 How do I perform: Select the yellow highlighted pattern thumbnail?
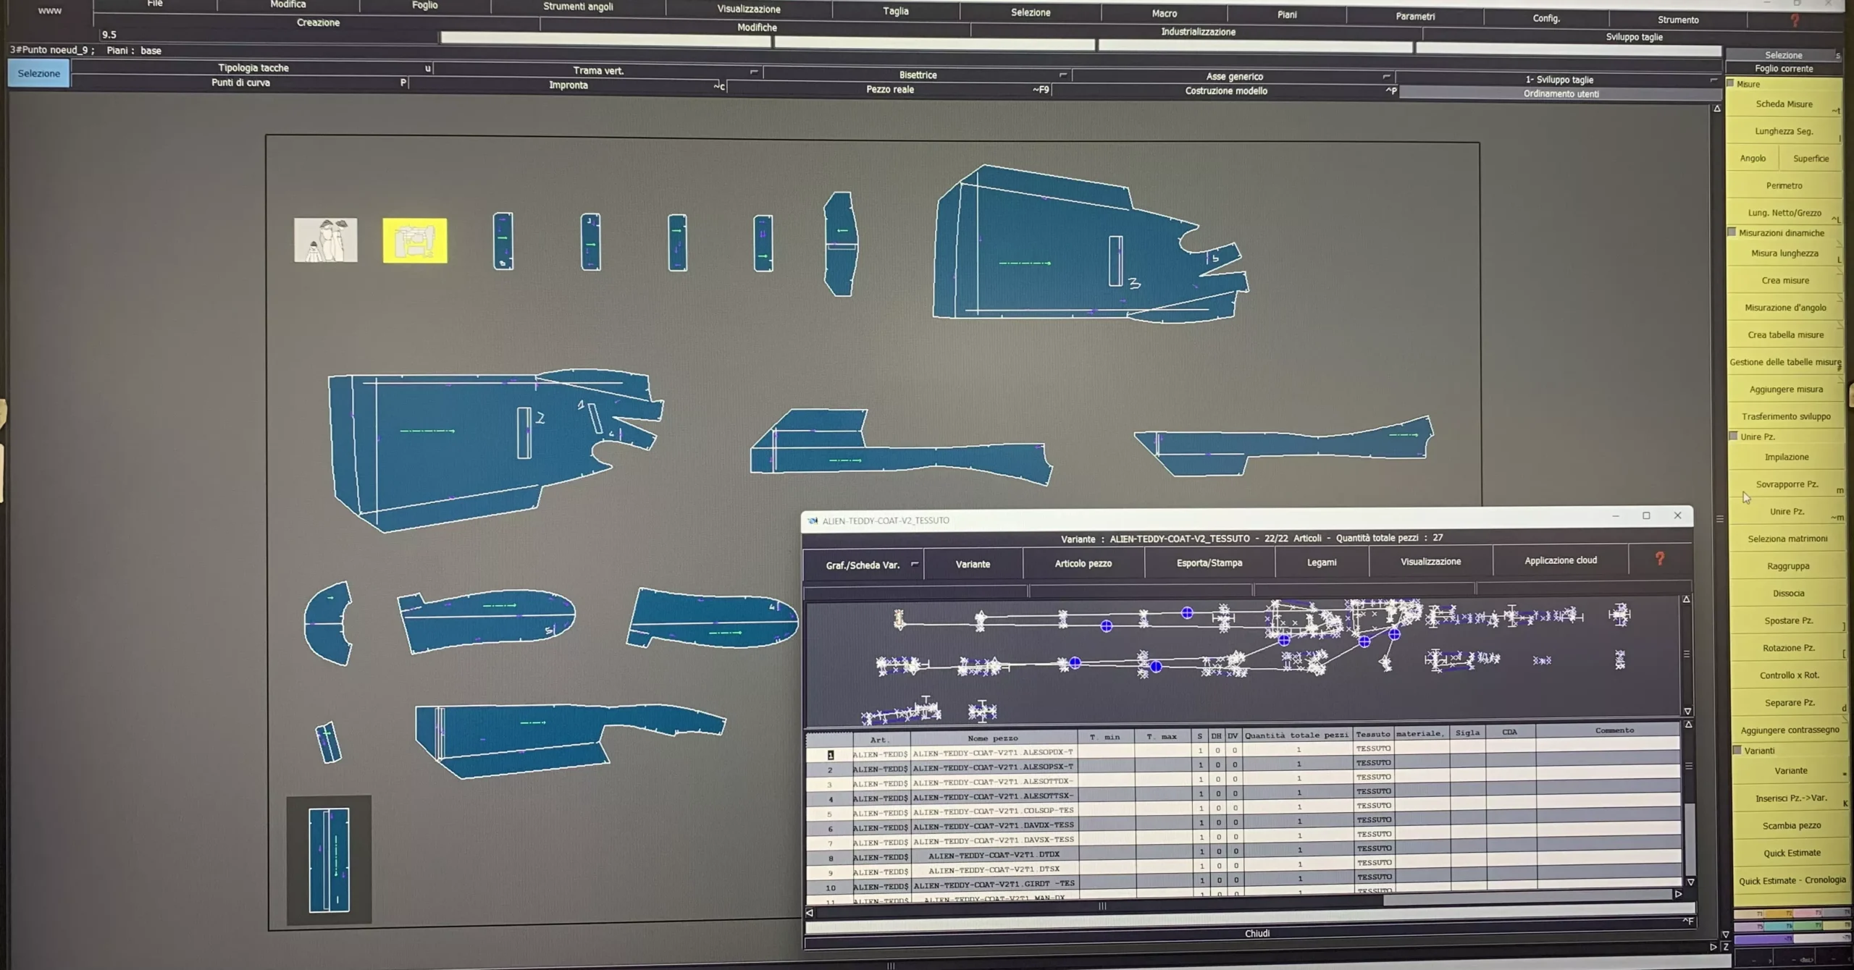tap(415, 240)
